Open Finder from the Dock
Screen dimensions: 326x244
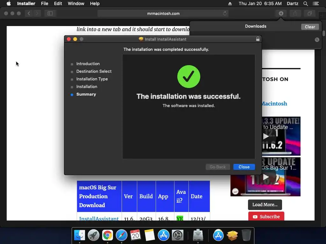pyautogui.click(x=79, y=235)
